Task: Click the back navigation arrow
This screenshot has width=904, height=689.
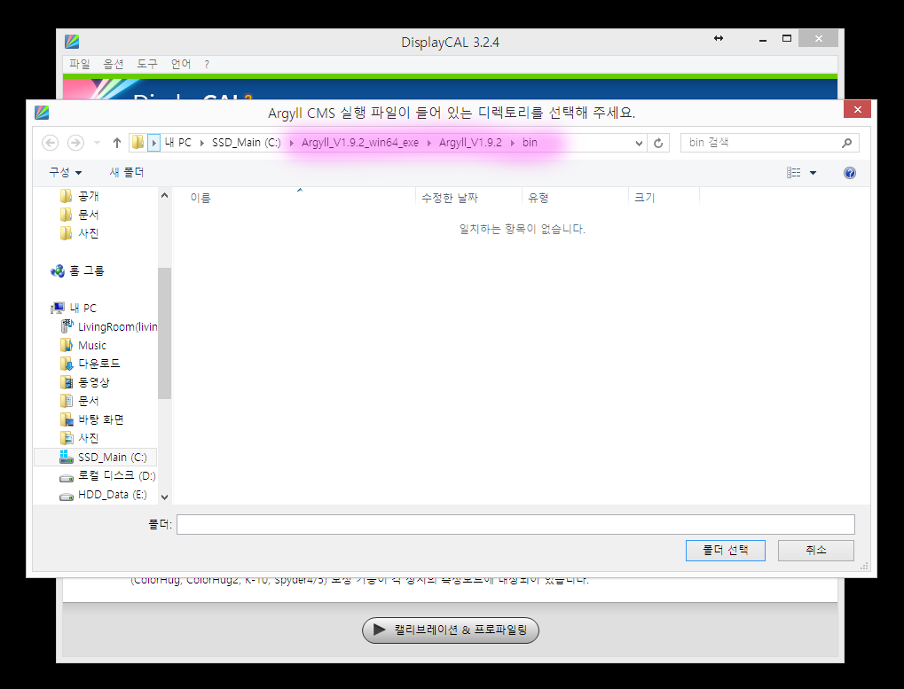Action: coord(51,143)
